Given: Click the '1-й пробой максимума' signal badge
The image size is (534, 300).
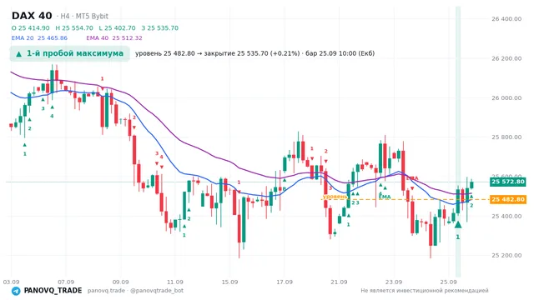Looking at the screenshot, I should click(70, 53).
